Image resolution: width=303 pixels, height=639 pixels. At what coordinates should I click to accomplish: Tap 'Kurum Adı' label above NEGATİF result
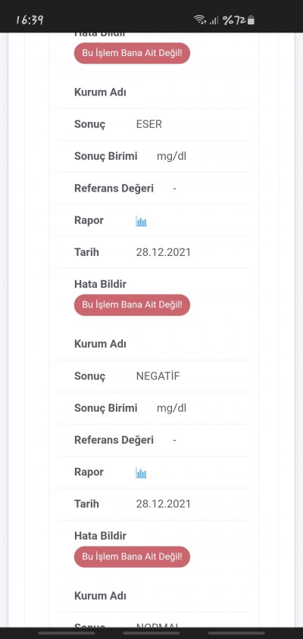100,344
